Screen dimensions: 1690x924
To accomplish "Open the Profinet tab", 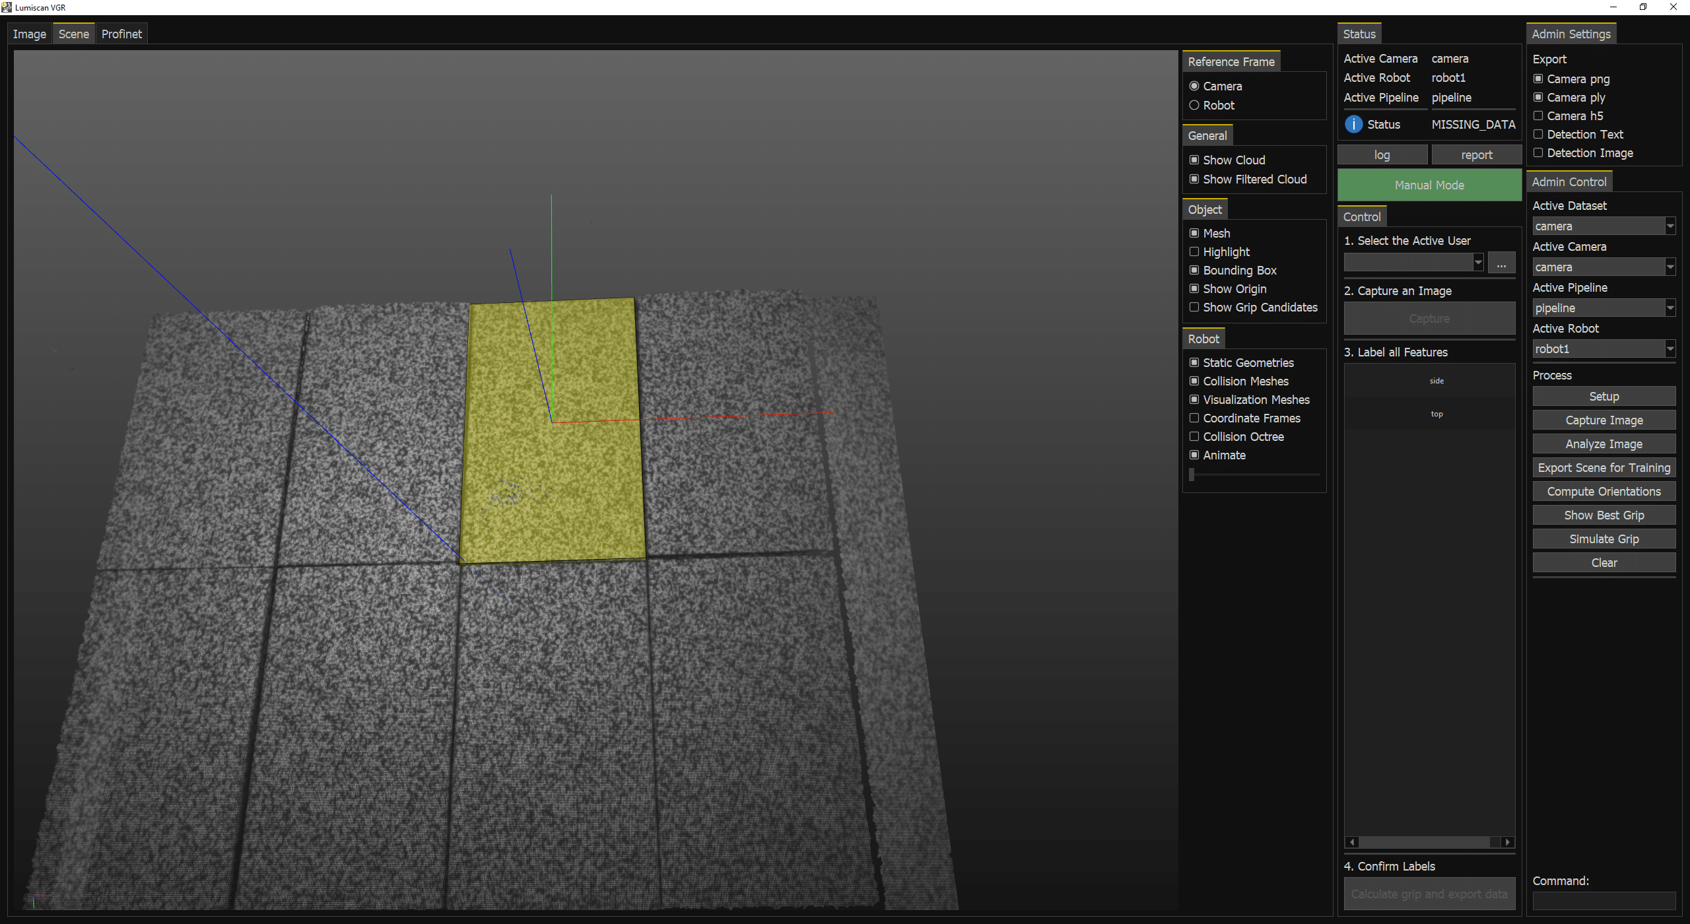I will 121,34.
